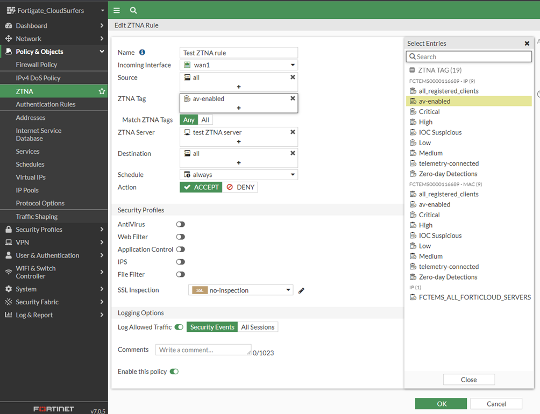Open the Schedule always dropdown
This screenshot has height=414, width=540.
click(x=239, y=175)
